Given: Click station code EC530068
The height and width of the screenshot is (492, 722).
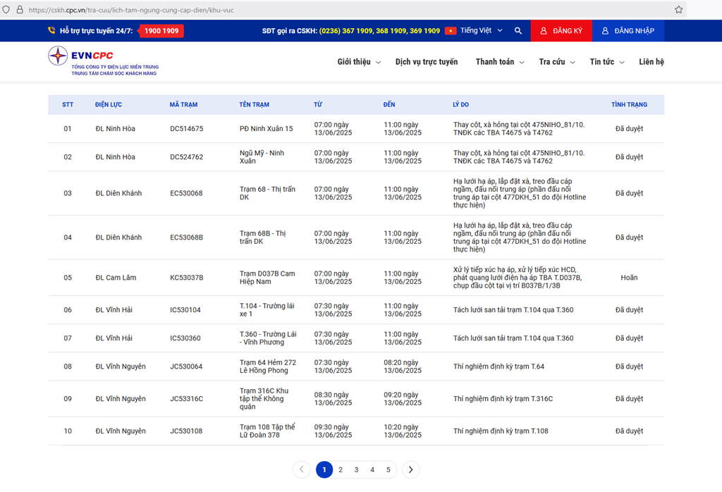Looking at the screenshot, I should [186, 193].
